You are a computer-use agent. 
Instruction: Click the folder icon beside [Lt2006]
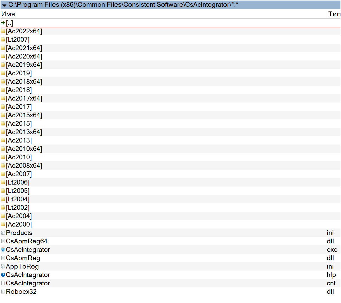click(3, 182)
